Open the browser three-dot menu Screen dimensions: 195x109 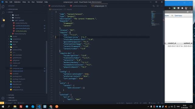(x=190, y=8)
